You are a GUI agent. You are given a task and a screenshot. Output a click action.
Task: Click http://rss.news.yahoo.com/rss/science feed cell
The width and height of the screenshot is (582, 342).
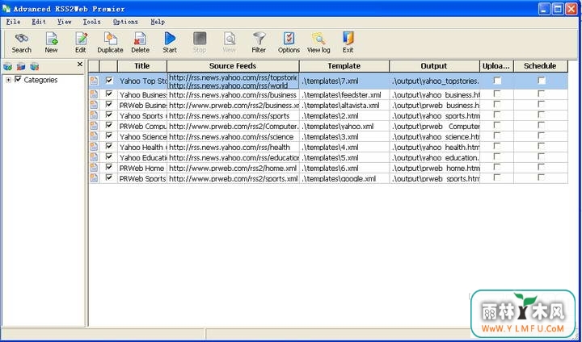click(233, 137)
